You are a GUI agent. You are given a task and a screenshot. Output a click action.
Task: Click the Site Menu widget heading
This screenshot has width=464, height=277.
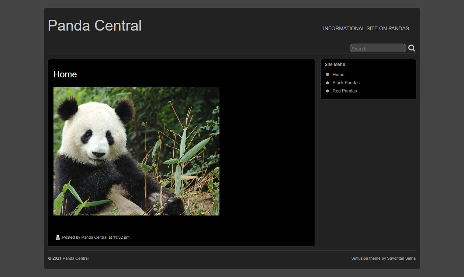point(335,64)
